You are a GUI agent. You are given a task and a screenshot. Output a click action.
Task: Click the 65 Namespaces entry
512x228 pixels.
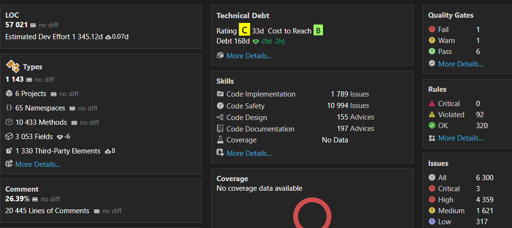[40, 108]
